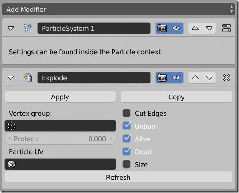Click the Explode modifier type icon
This screenshot has width=239, height=193.
click(28, 78)
